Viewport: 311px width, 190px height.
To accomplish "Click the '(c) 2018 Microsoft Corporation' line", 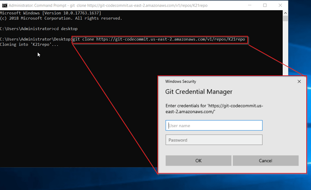I will [61, 18].
